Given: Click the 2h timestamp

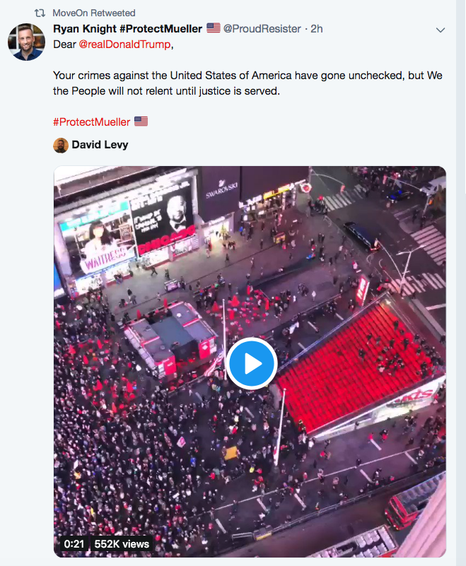Looking at the screenshot, I should [x=317, y=29].
